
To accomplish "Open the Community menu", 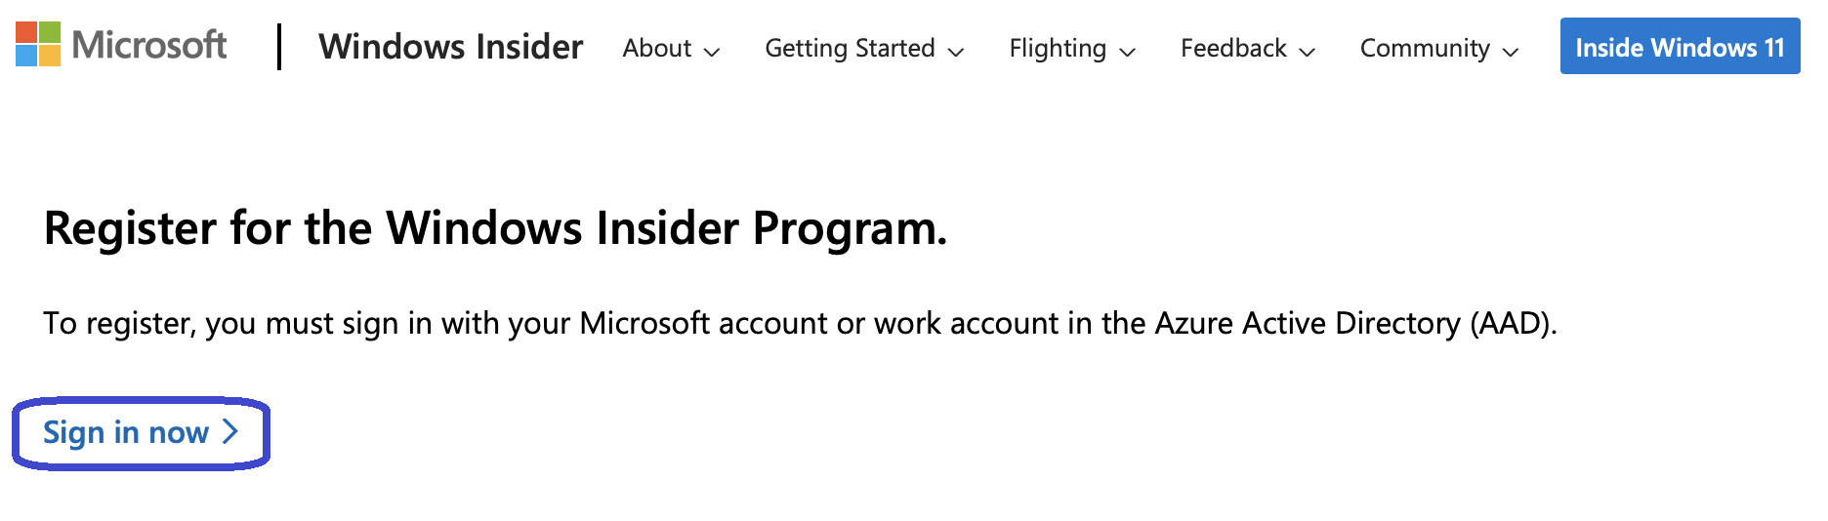I will (x=1439, y=48).
